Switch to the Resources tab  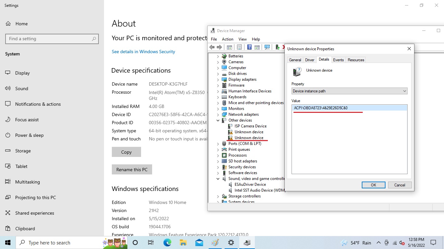point(356,60)
